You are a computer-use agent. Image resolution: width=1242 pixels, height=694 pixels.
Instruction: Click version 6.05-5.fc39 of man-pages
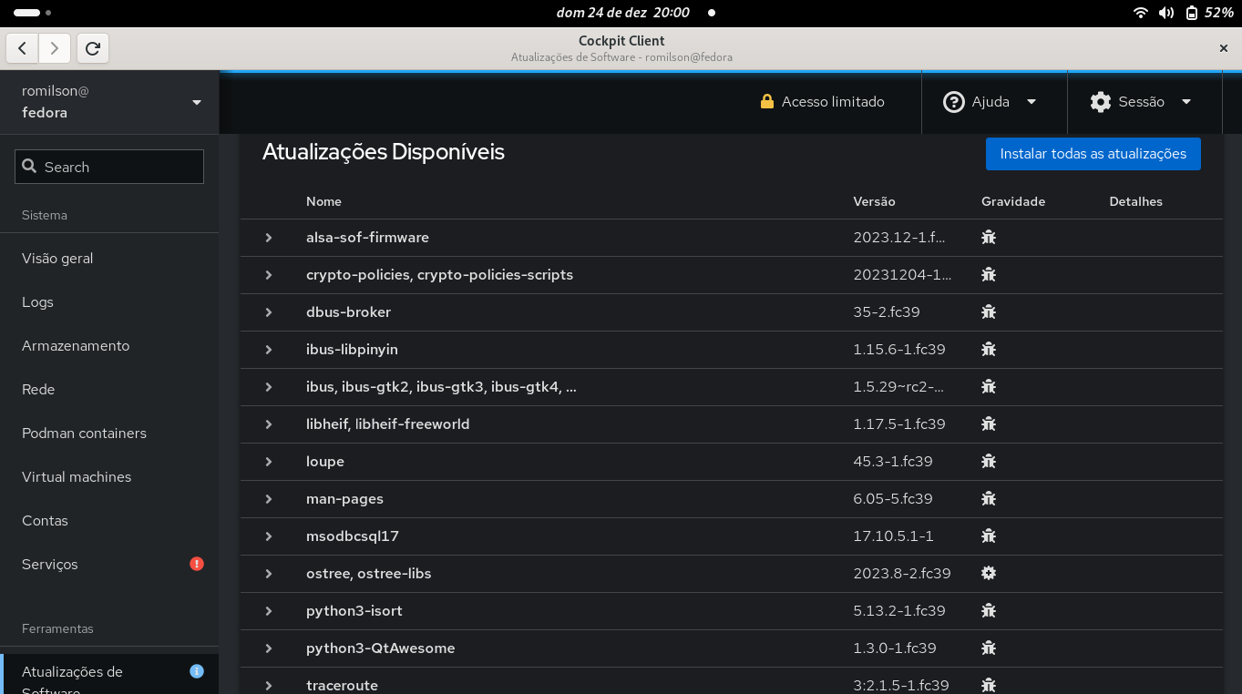[x=893, y=499]
